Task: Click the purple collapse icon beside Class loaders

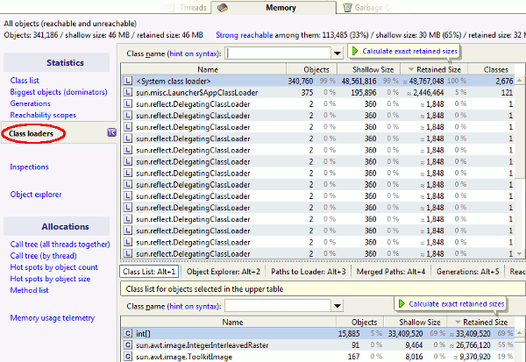Action: point(111,132)
